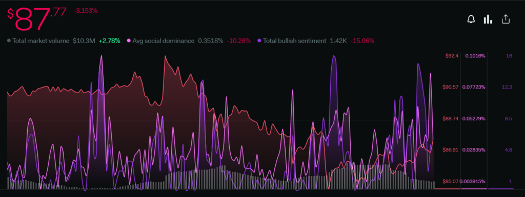
Task: Select the $85.07 price axis label
Action: [450, 181]
